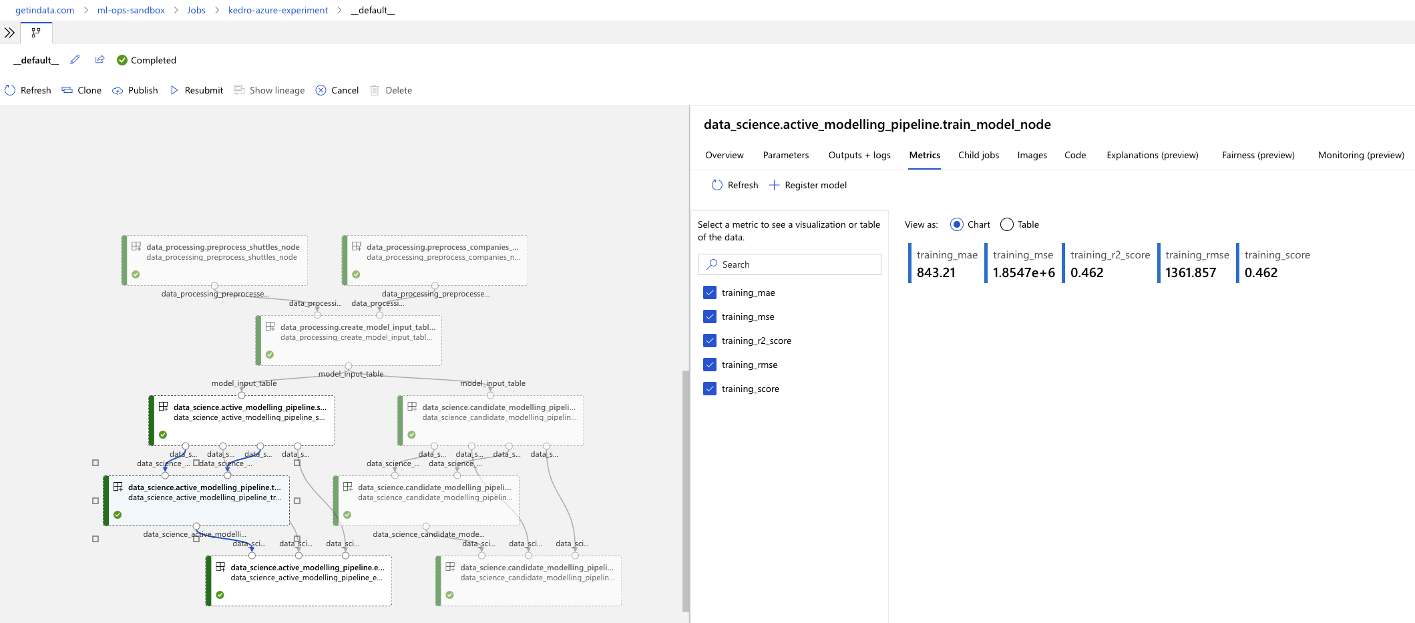Open the Code tab
This screenshot has width=1415, height=623.
click(1075, 155)
